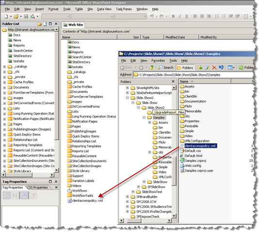Screen dimensions: 259x232
Task: Click the Decrease Indent icon
Action: [x=230, y=16]
